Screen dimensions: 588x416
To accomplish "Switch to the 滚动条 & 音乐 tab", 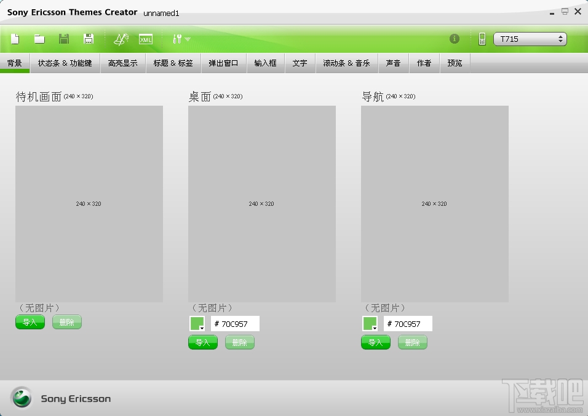I will click(346, 63).
